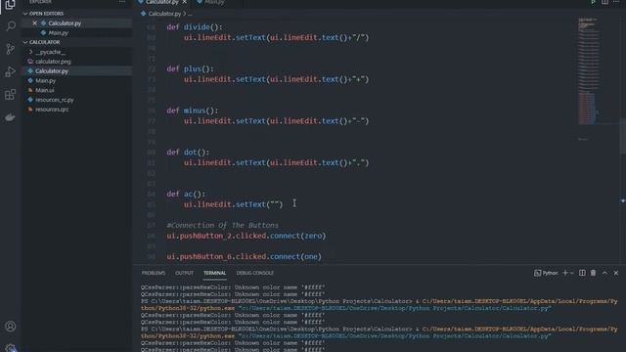Place cursor in 'def dot():' line

coord(188,153)
